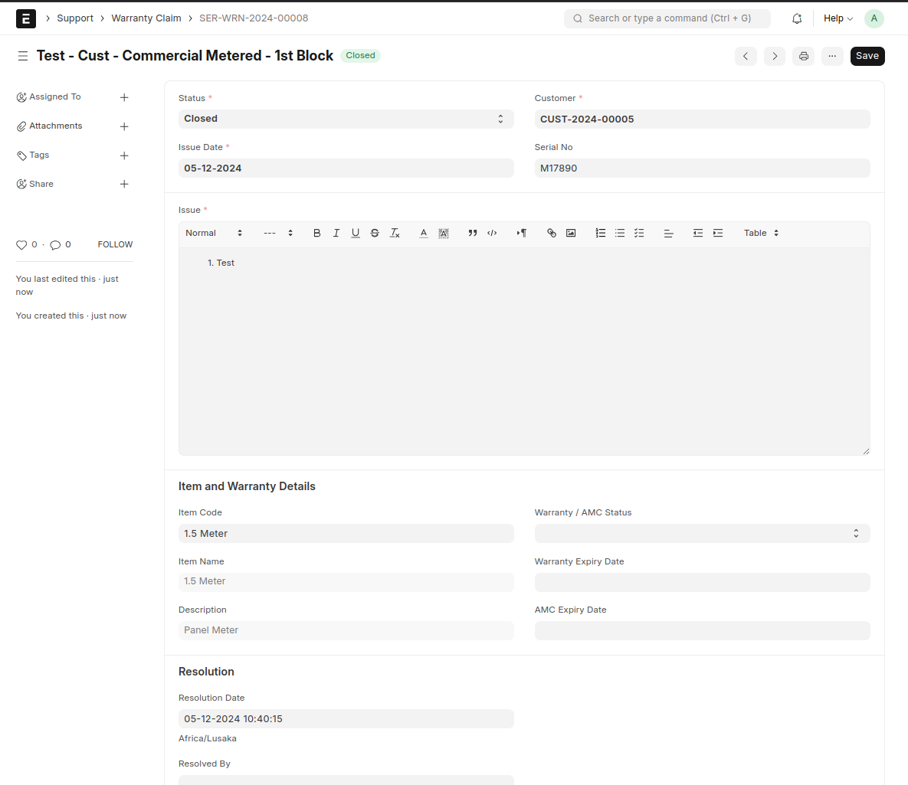Open the Status dropdown
Viewport: 908px width, 785px height.
(346, 119)
